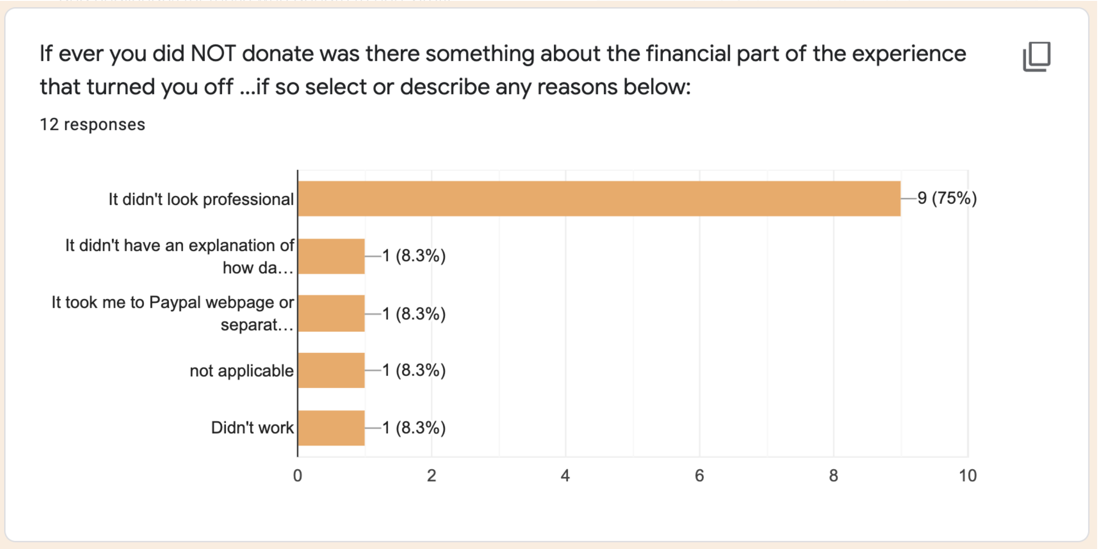Viewport: 1098px width, 549px height.
Task: Click the x-axis value 6
Action: pyautogui.click(x=699, y=475)
